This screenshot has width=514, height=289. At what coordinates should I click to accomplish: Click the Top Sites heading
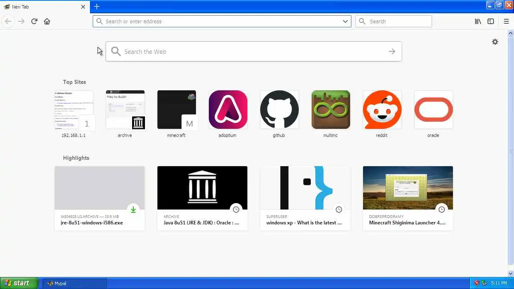point(74,82)
